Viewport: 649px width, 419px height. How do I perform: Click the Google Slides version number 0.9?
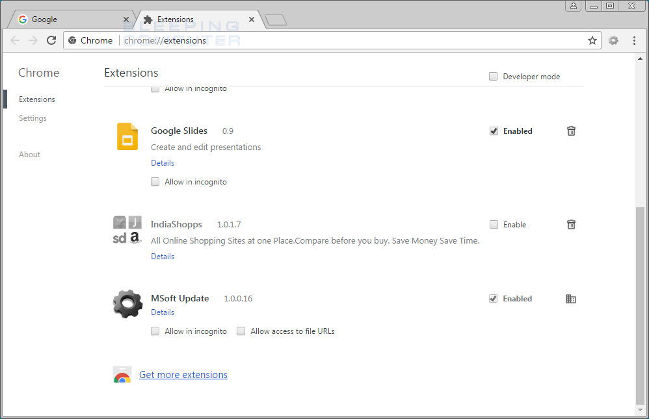click(x=228, y=131)
